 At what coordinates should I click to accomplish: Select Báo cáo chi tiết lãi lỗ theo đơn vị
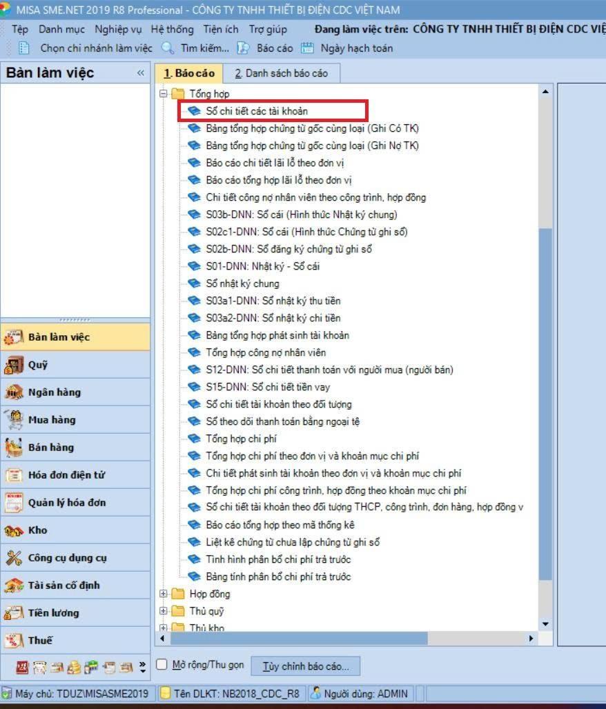tap(275, 163)
